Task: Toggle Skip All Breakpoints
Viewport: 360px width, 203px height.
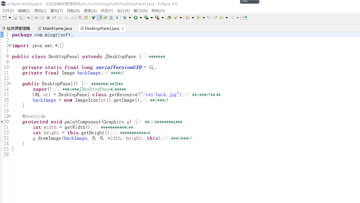Action: 28,18
